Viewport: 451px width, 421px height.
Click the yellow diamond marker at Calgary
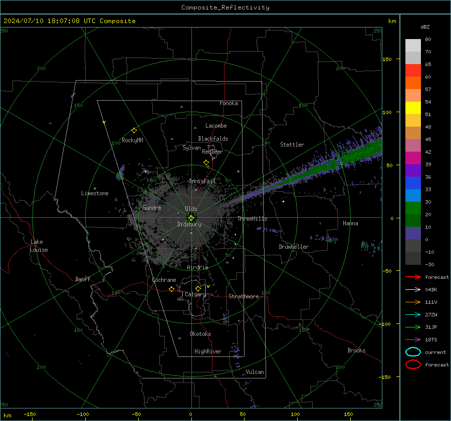[198, 288]
